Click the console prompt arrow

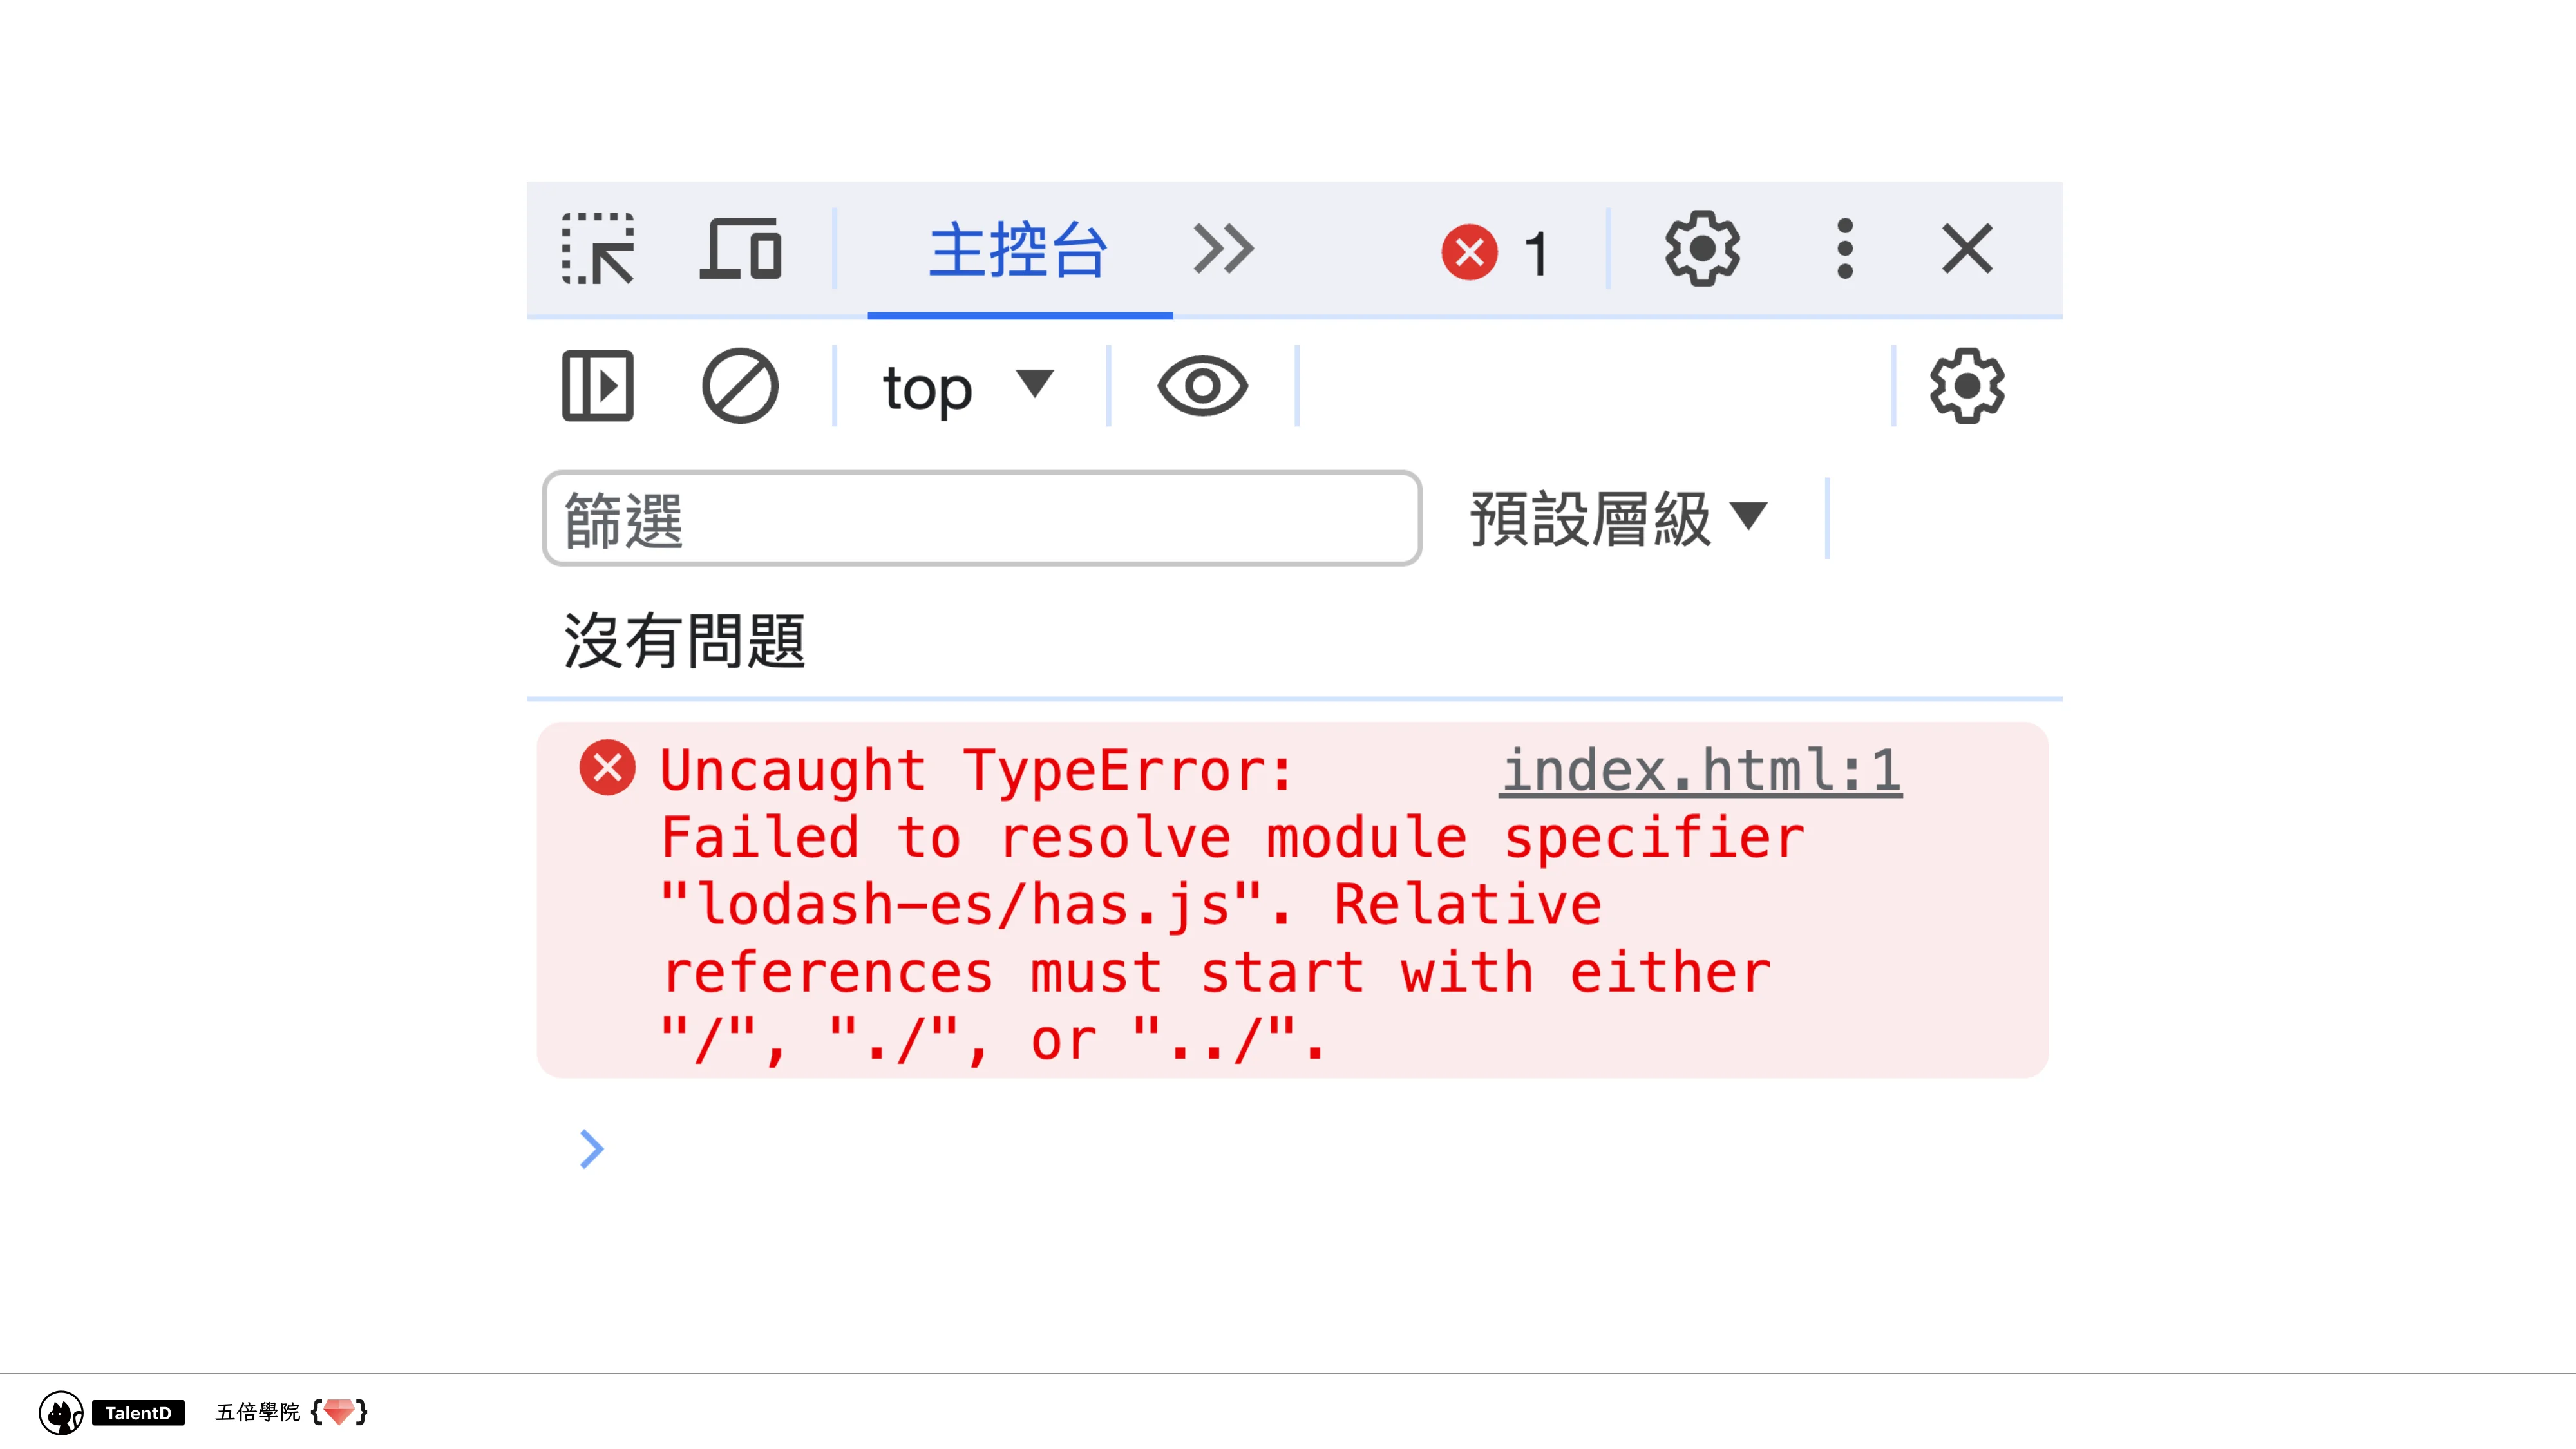pos(592,1149)
